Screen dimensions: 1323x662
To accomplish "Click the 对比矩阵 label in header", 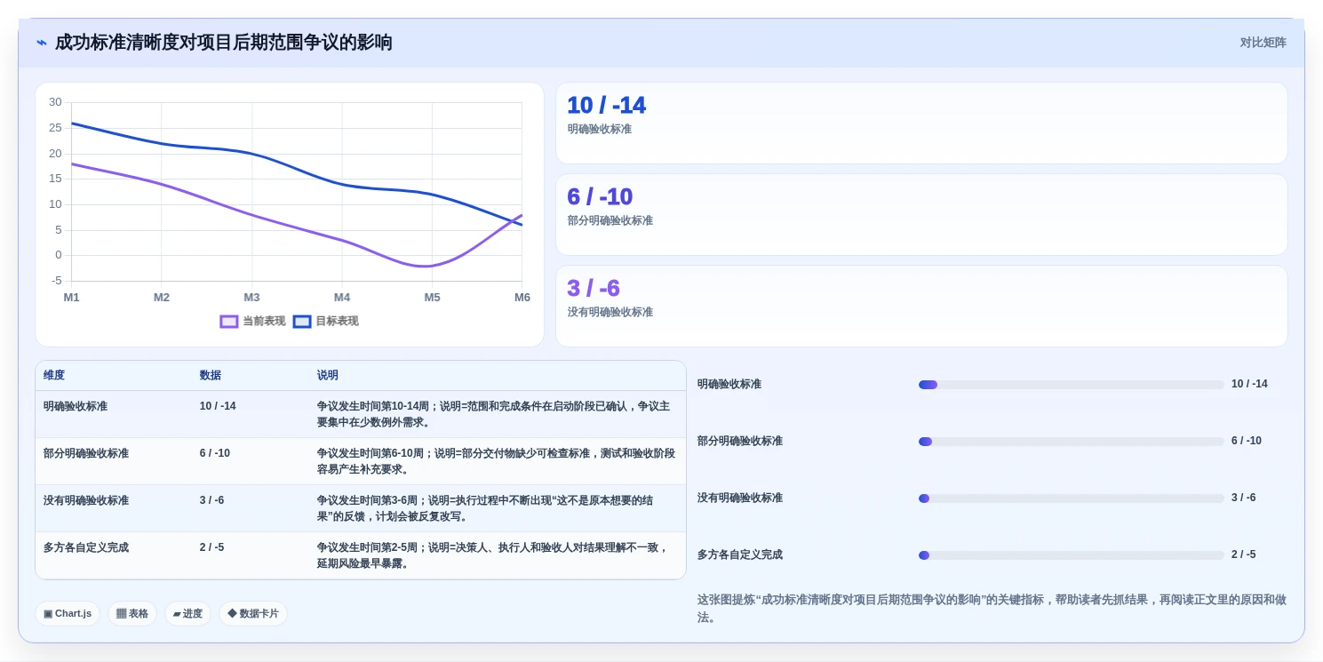I will coord(1263,43).
